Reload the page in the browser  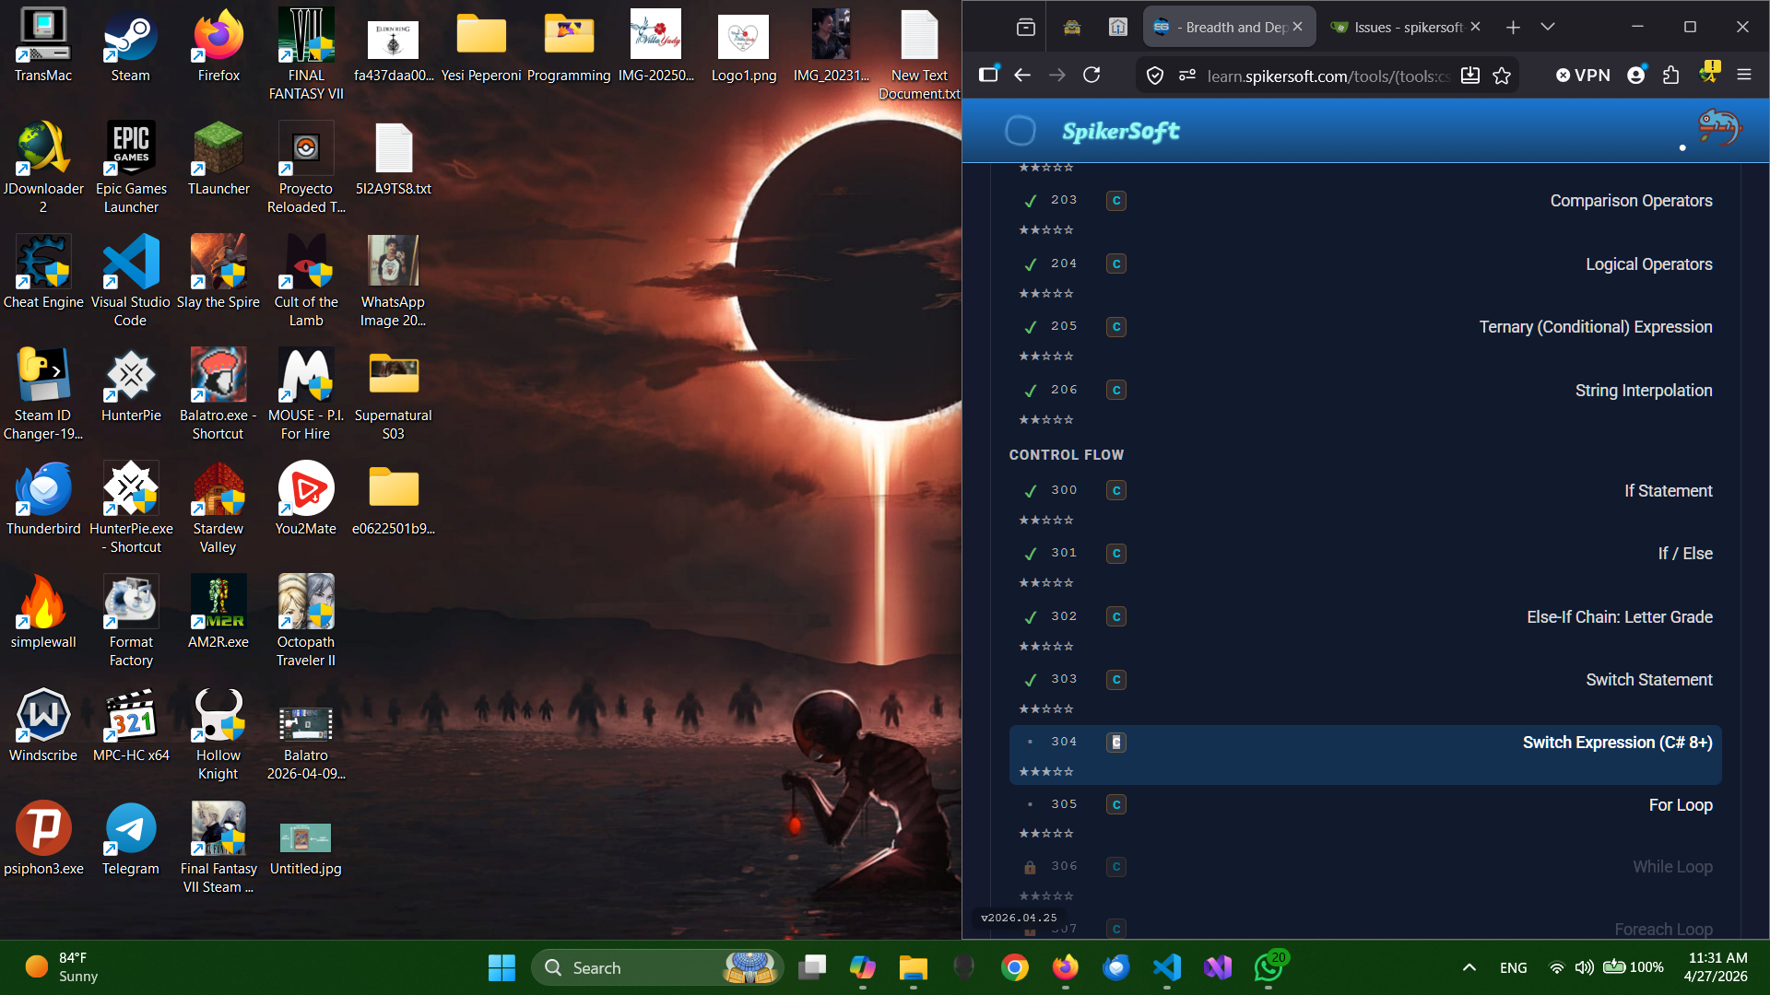point(1091,76)
